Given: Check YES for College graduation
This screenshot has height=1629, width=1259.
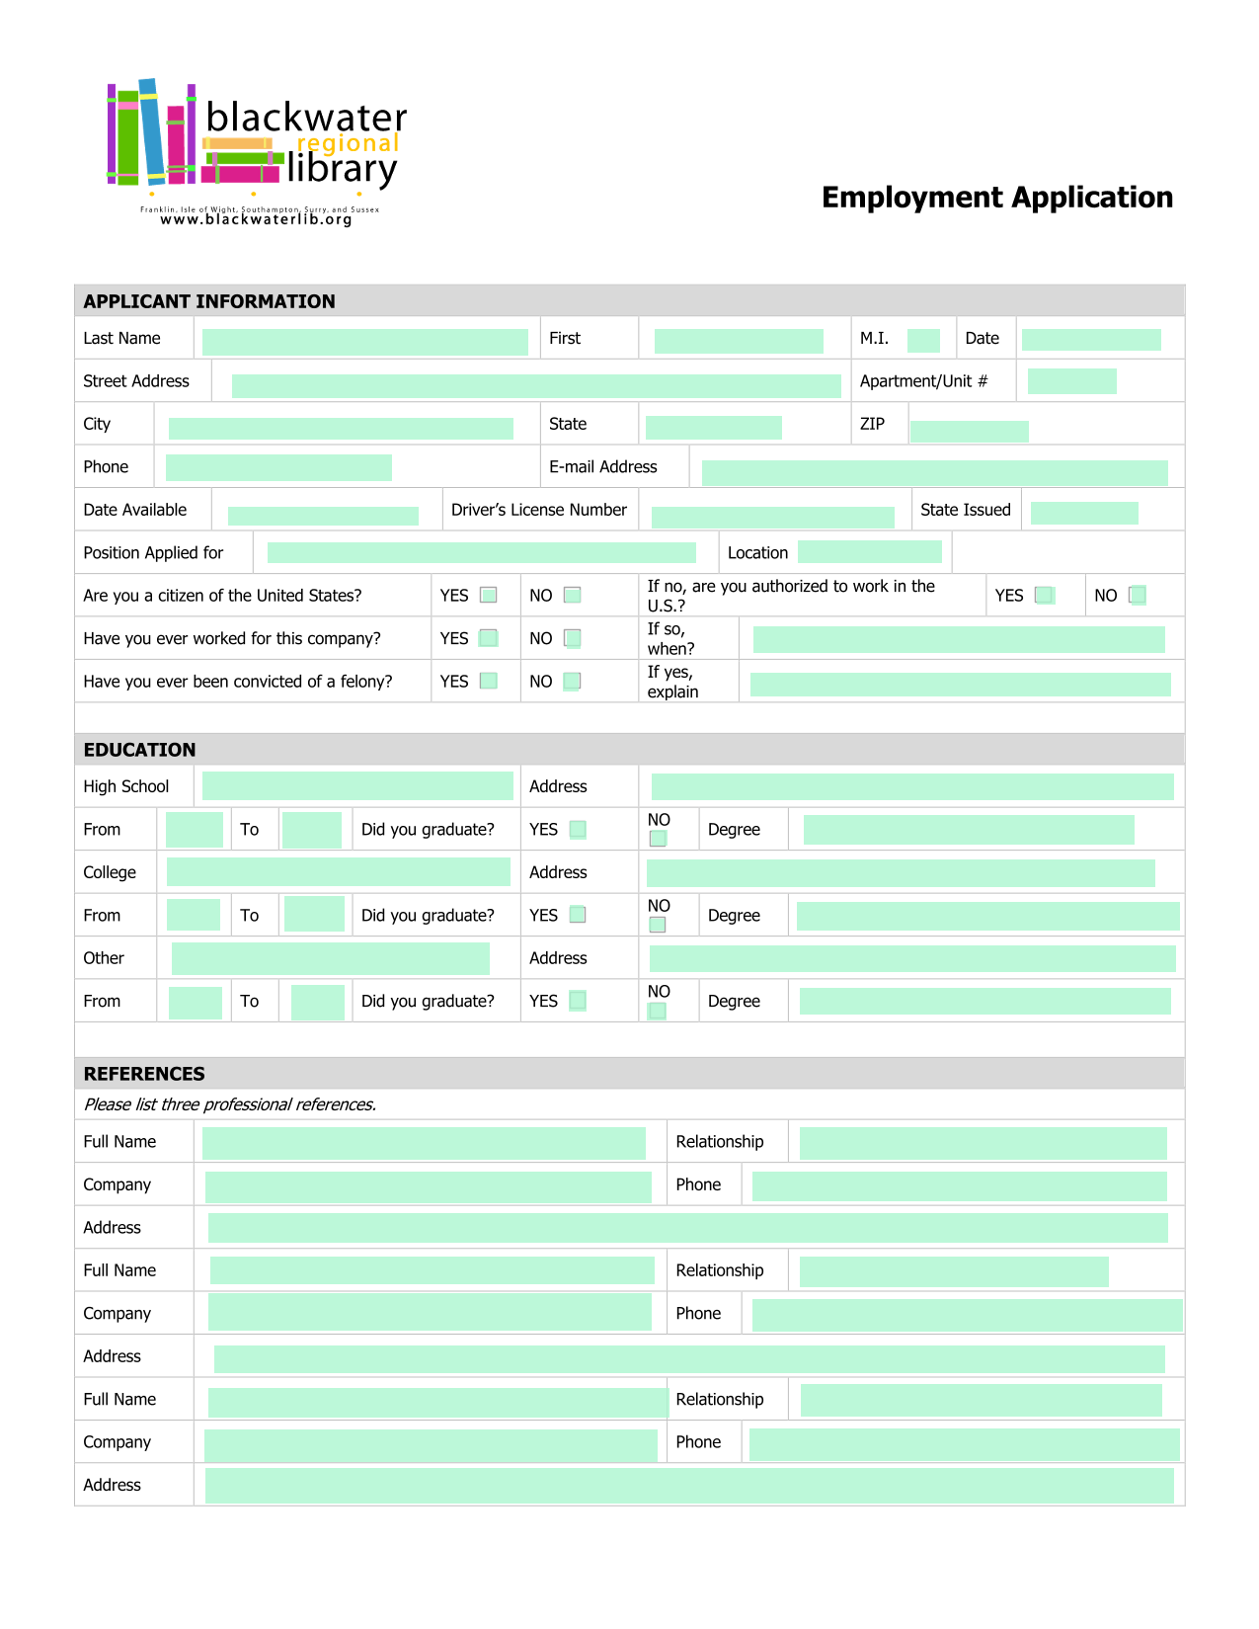Looking at the screenshot, I should pyautogui.click(x=578, y=915).
